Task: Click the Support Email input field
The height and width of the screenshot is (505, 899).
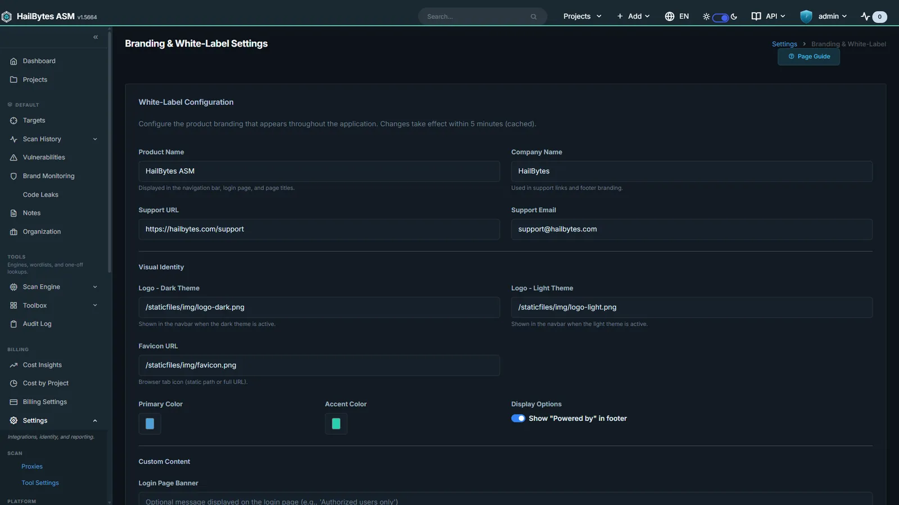Action: point(692,229)
